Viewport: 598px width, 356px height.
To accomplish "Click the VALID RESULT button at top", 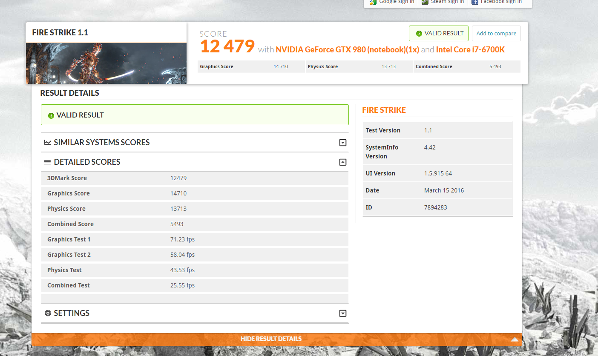I will [x=439, y=34].
